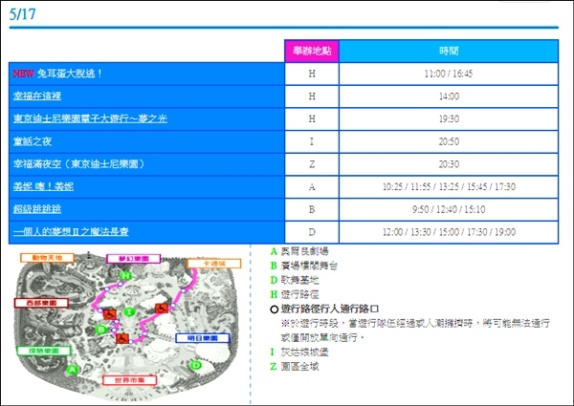Click the 9:50 / 12:40 / 15:10 times cell

pyautogui.click(x=449, y=210)
